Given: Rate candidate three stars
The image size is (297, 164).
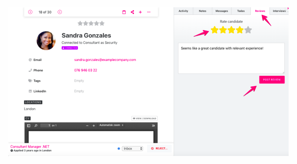Looking at the screenshot, I should 231,30.
